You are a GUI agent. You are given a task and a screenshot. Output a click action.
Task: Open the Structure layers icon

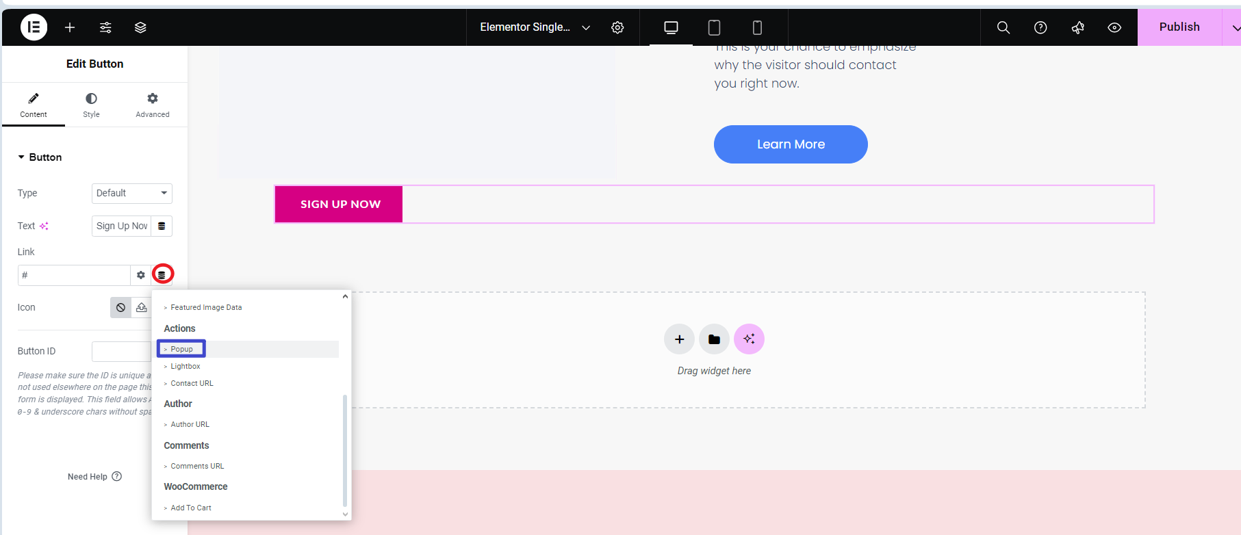coord(140,27)
